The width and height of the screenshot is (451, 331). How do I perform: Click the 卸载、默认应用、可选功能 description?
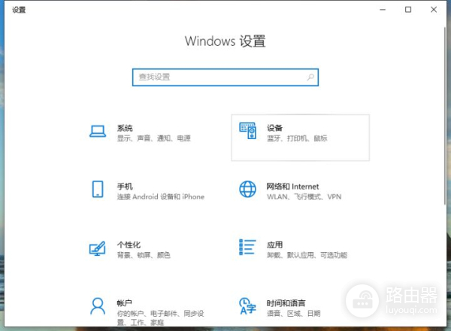tap(307, 255)
